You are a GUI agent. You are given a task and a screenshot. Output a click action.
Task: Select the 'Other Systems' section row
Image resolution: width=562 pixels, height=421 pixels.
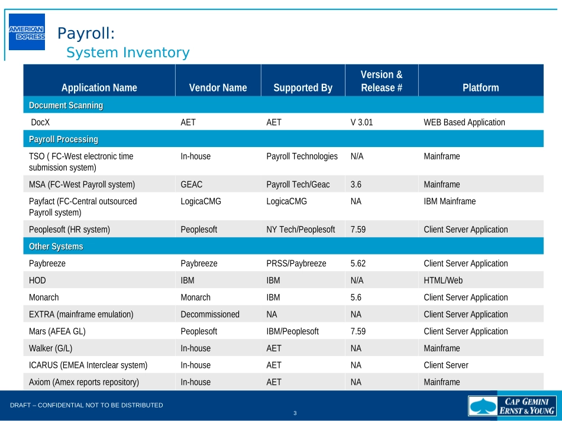283,246
